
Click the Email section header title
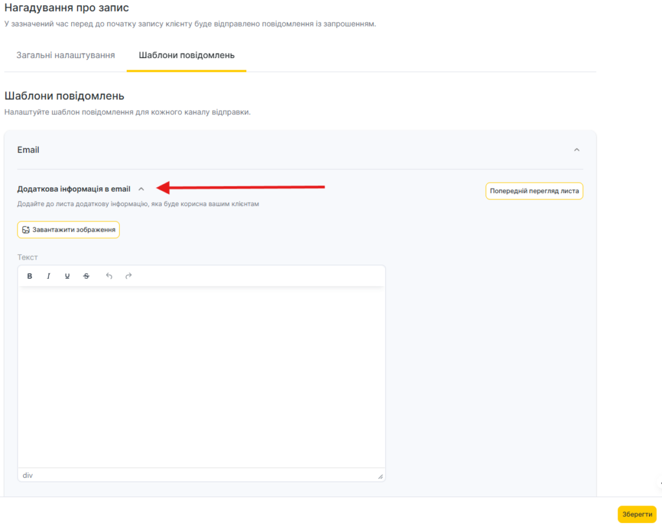pos(28,150)
